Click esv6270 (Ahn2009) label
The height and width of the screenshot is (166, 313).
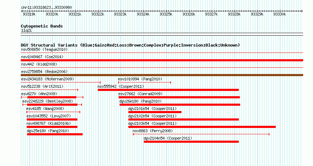coord(39,94)
